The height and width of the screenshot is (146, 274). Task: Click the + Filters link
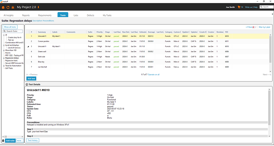pyautogui.click(x=249, y=27)
